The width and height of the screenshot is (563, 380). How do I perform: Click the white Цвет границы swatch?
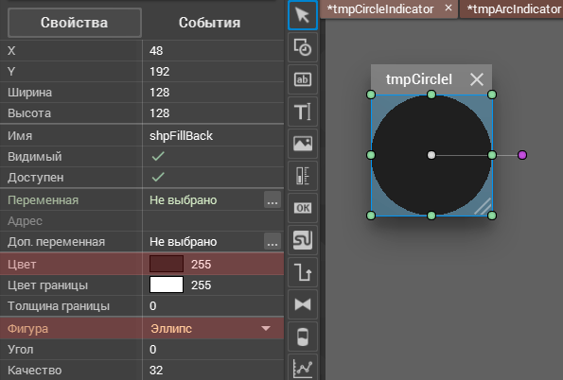[167, 285]
